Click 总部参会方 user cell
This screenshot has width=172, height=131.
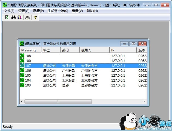89,85
